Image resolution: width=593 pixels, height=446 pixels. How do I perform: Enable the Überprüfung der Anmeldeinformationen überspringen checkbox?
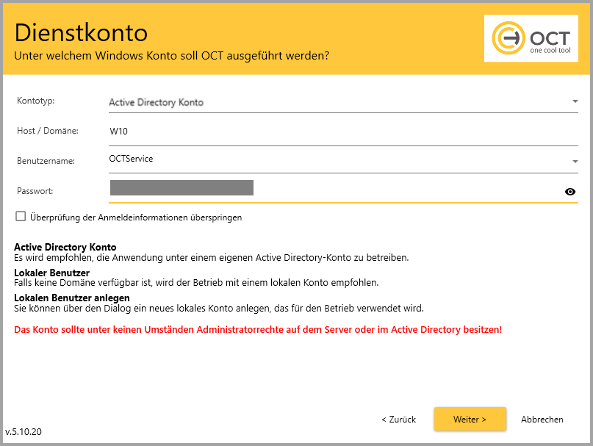(21, 217)
